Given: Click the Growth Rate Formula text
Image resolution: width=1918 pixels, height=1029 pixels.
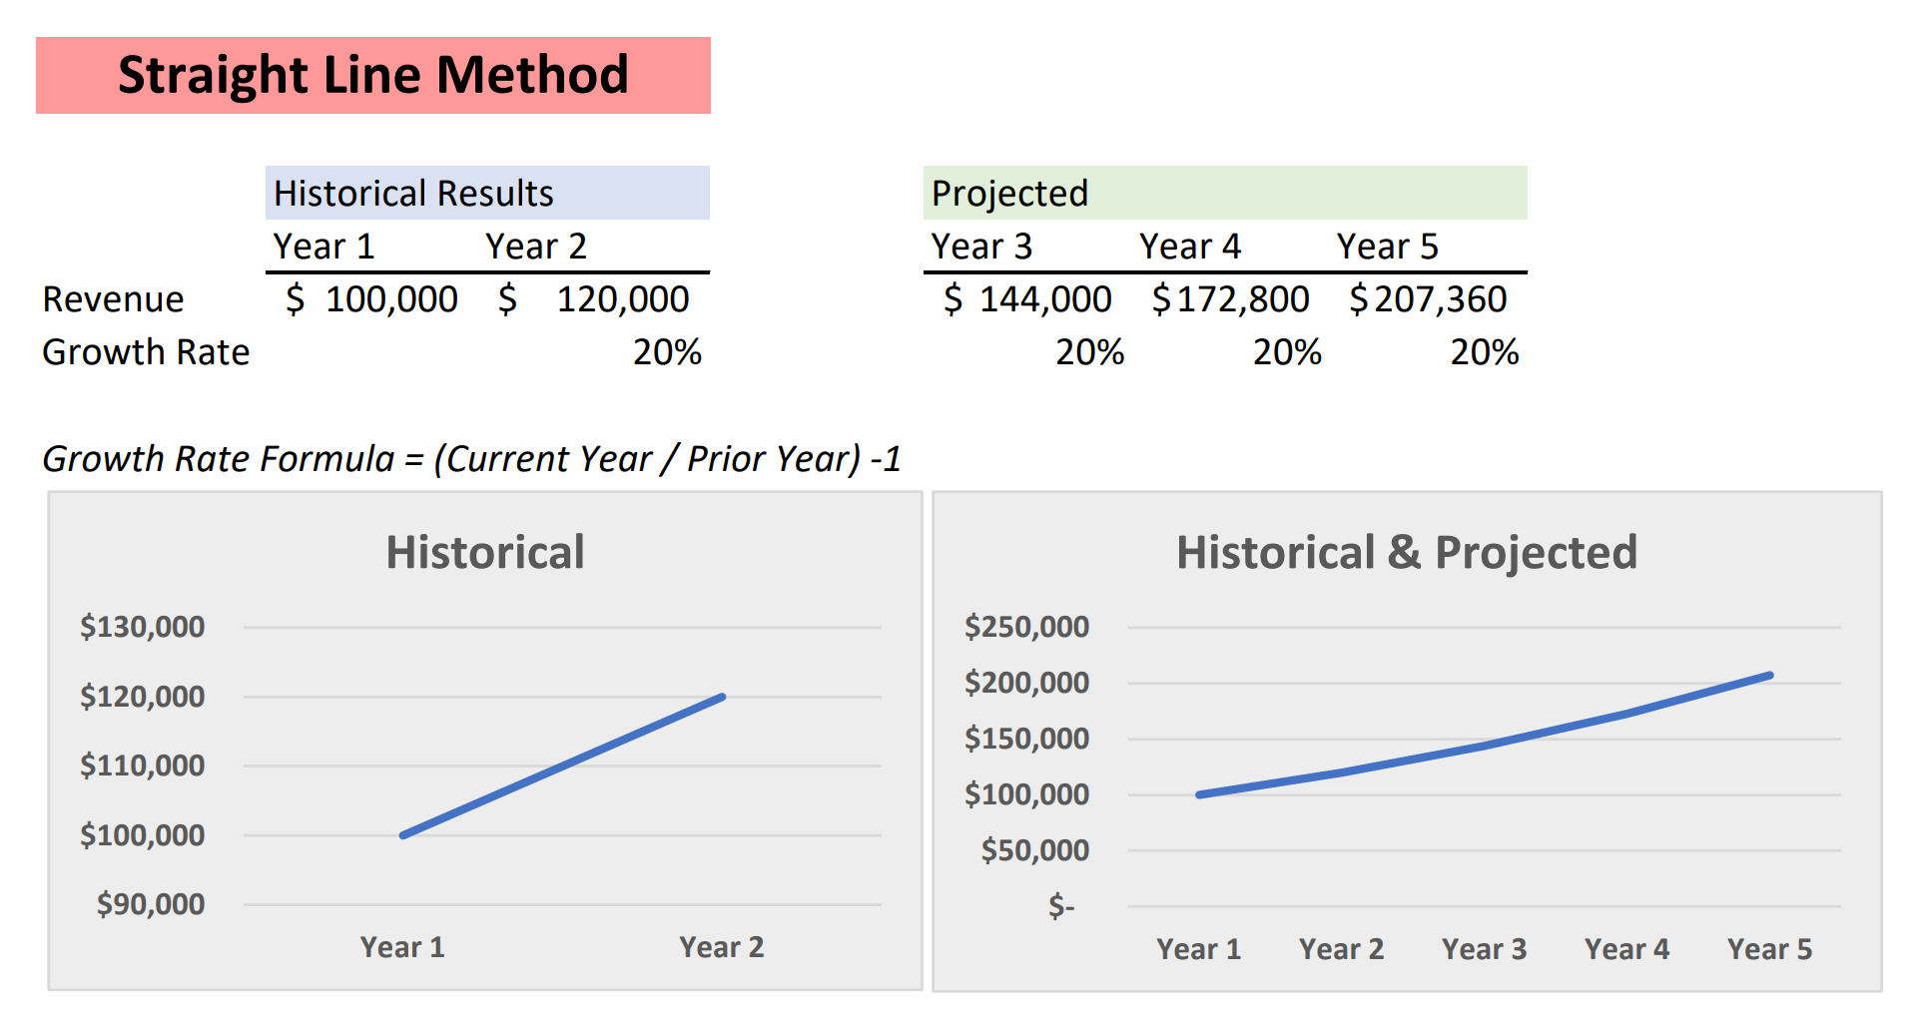Looking at the screenshot, I should (x=471, y=459).
